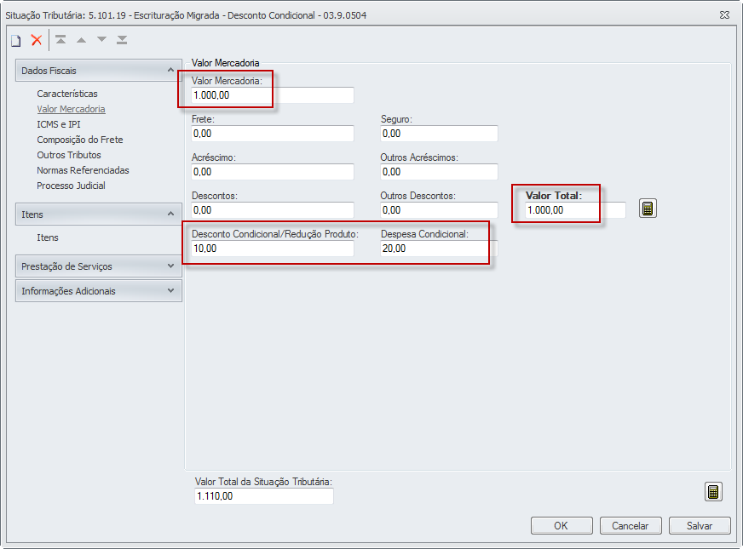Image resolution: width=743 pixels, height=549 pixels.
Task: Focus the Despesa Condicional field
Action: [438, 249]
